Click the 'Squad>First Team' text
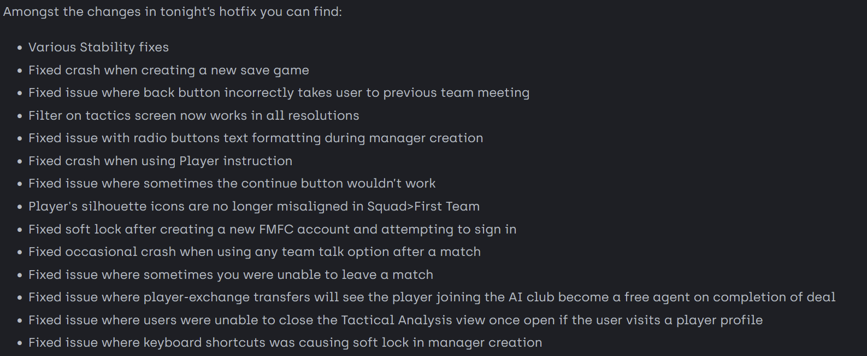Image resolution: width=867 pixels, height=356 pixels. [423, 207]
